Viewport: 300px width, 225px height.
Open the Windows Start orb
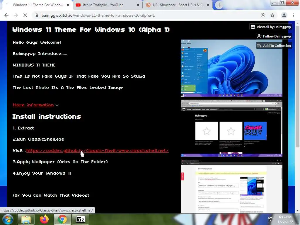pos(8,219)
